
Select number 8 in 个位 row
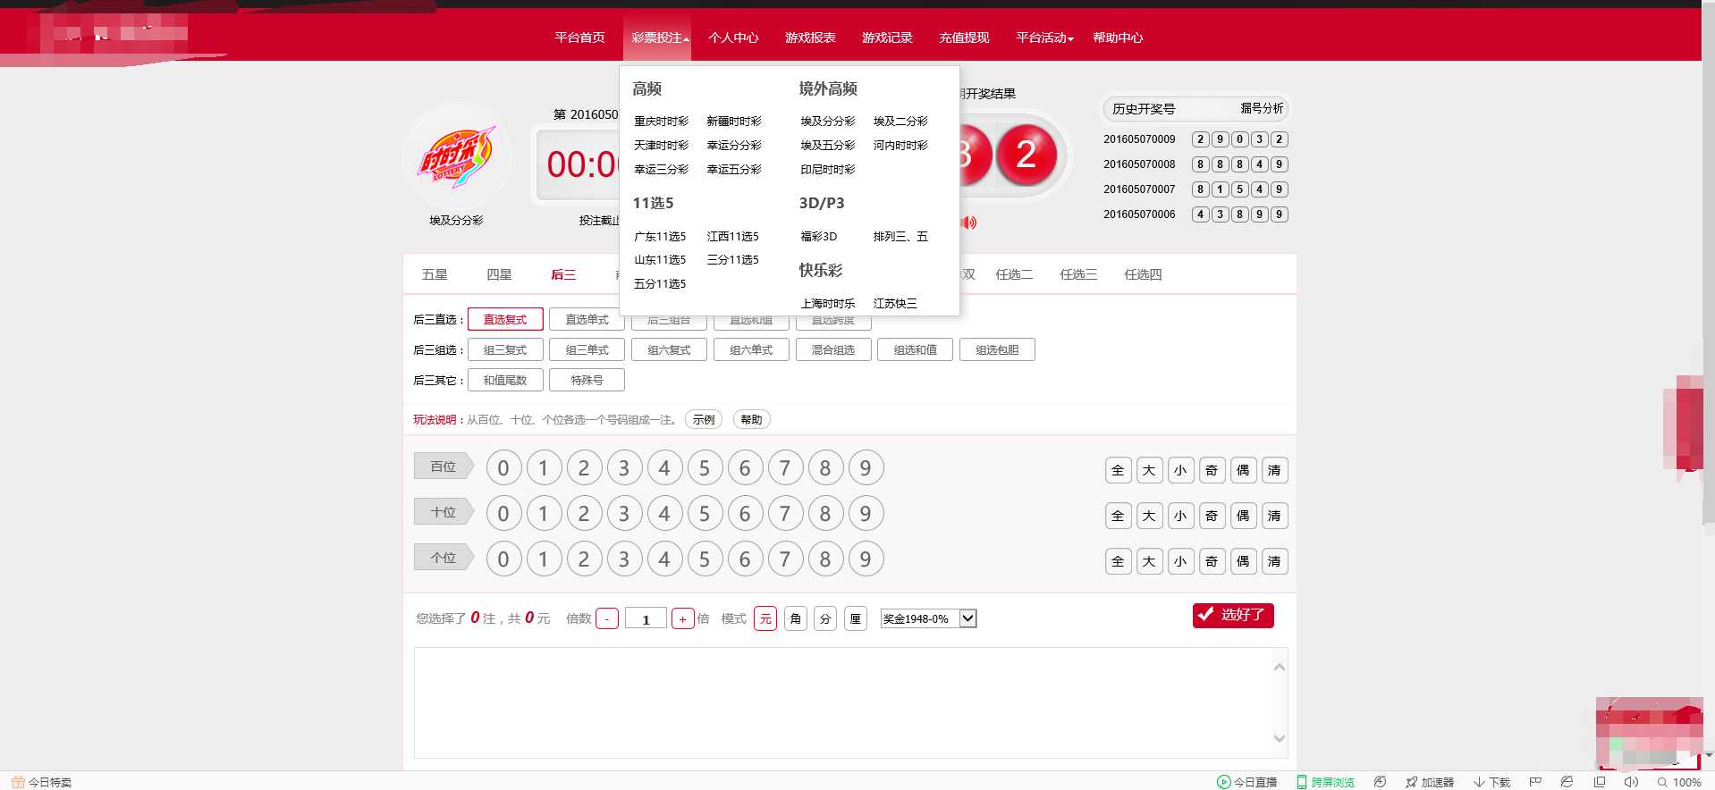click(x=825, y=559)
